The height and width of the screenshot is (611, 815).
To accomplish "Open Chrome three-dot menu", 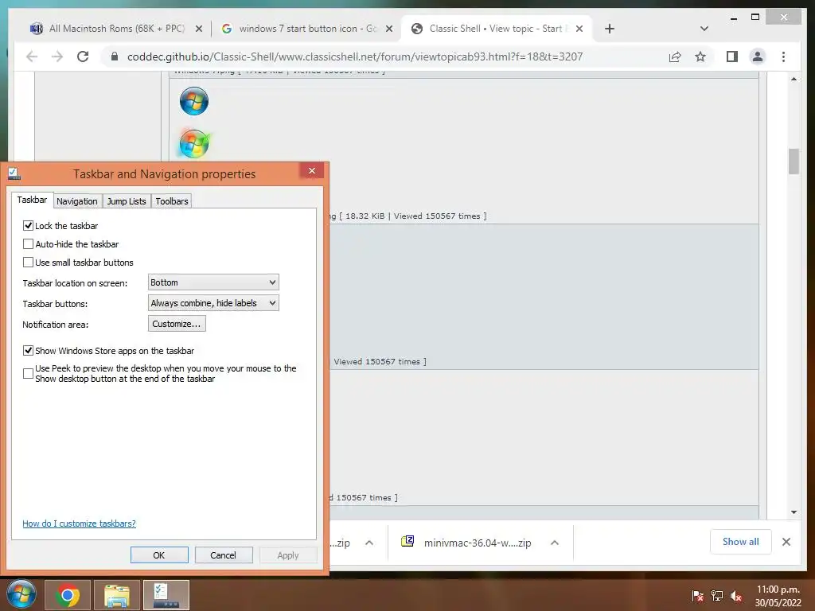I will (783, 56).
